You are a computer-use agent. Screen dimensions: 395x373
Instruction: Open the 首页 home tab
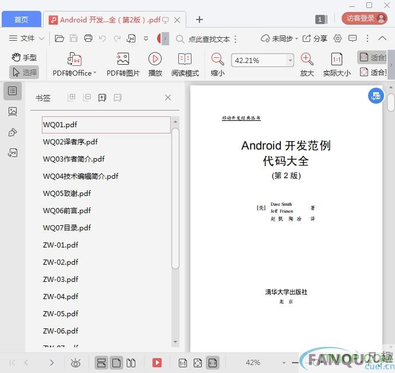click(x=21, y=19)
